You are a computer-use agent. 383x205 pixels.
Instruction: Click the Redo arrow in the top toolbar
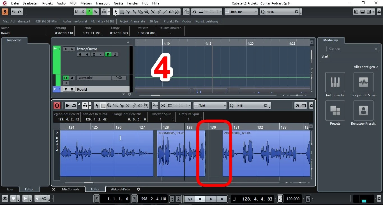point(20,12)
